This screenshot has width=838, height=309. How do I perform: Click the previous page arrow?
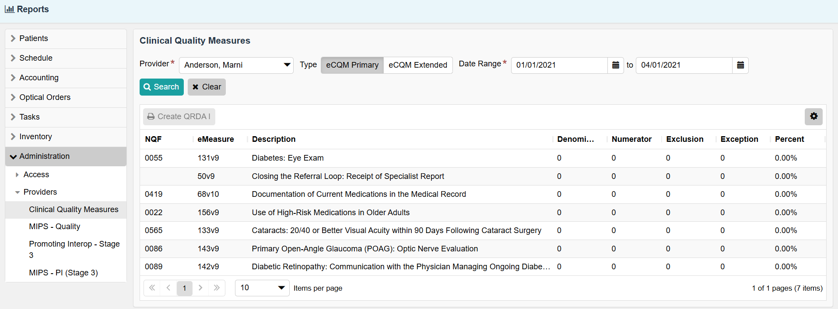[x=168, y=288]
